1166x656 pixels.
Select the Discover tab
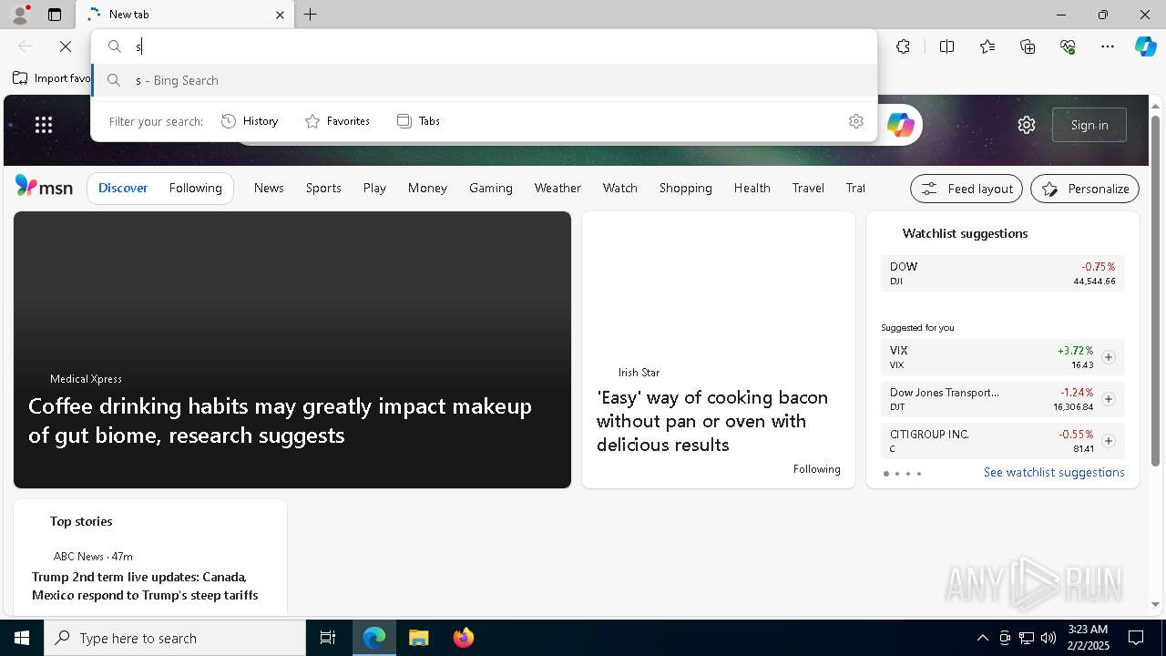123,188
